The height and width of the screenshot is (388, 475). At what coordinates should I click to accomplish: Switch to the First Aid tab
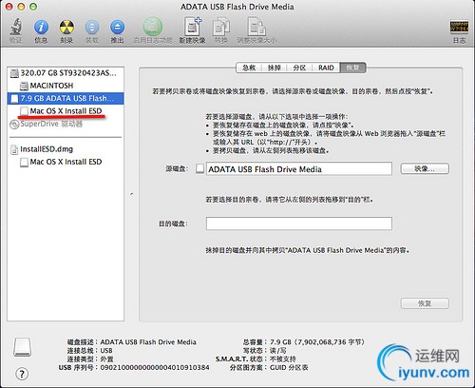pos(249,68)
